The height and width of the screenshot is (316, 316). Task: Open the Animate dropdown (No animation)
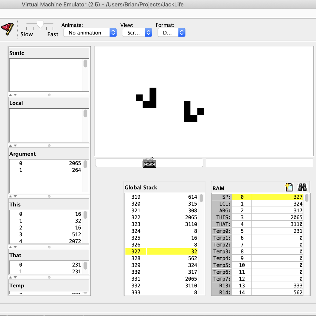[90, 33]
